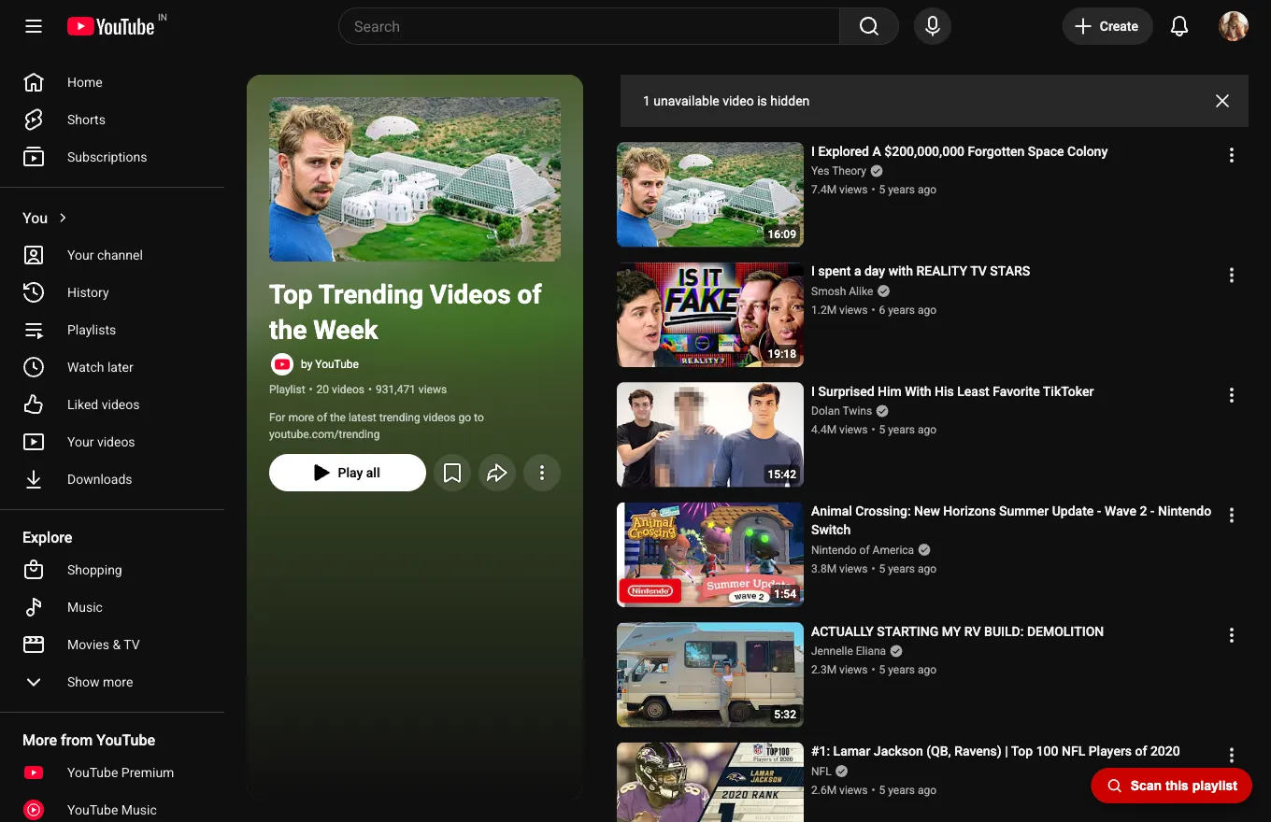Open Dolan Twins video thumbnail
This screenshot has width=1271, height=822.
710,434
